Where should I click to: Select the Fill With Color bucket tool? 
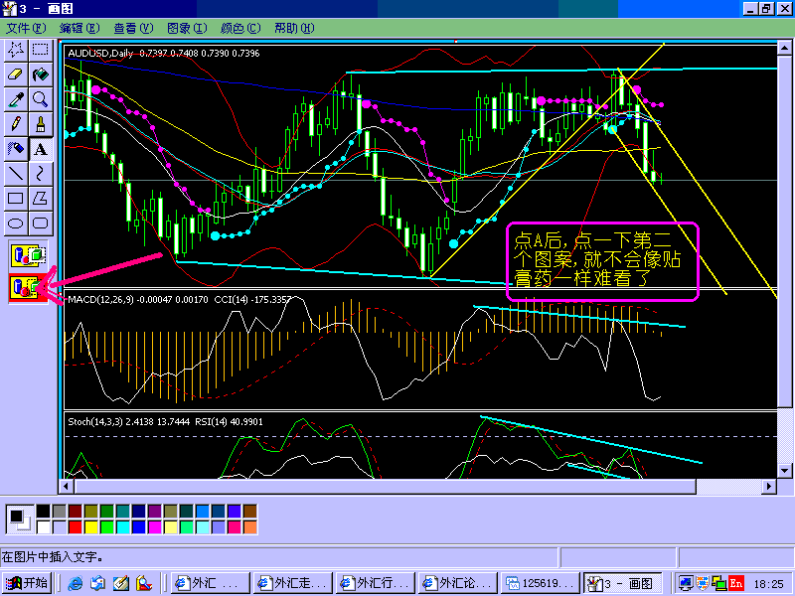tap(41, 74)
